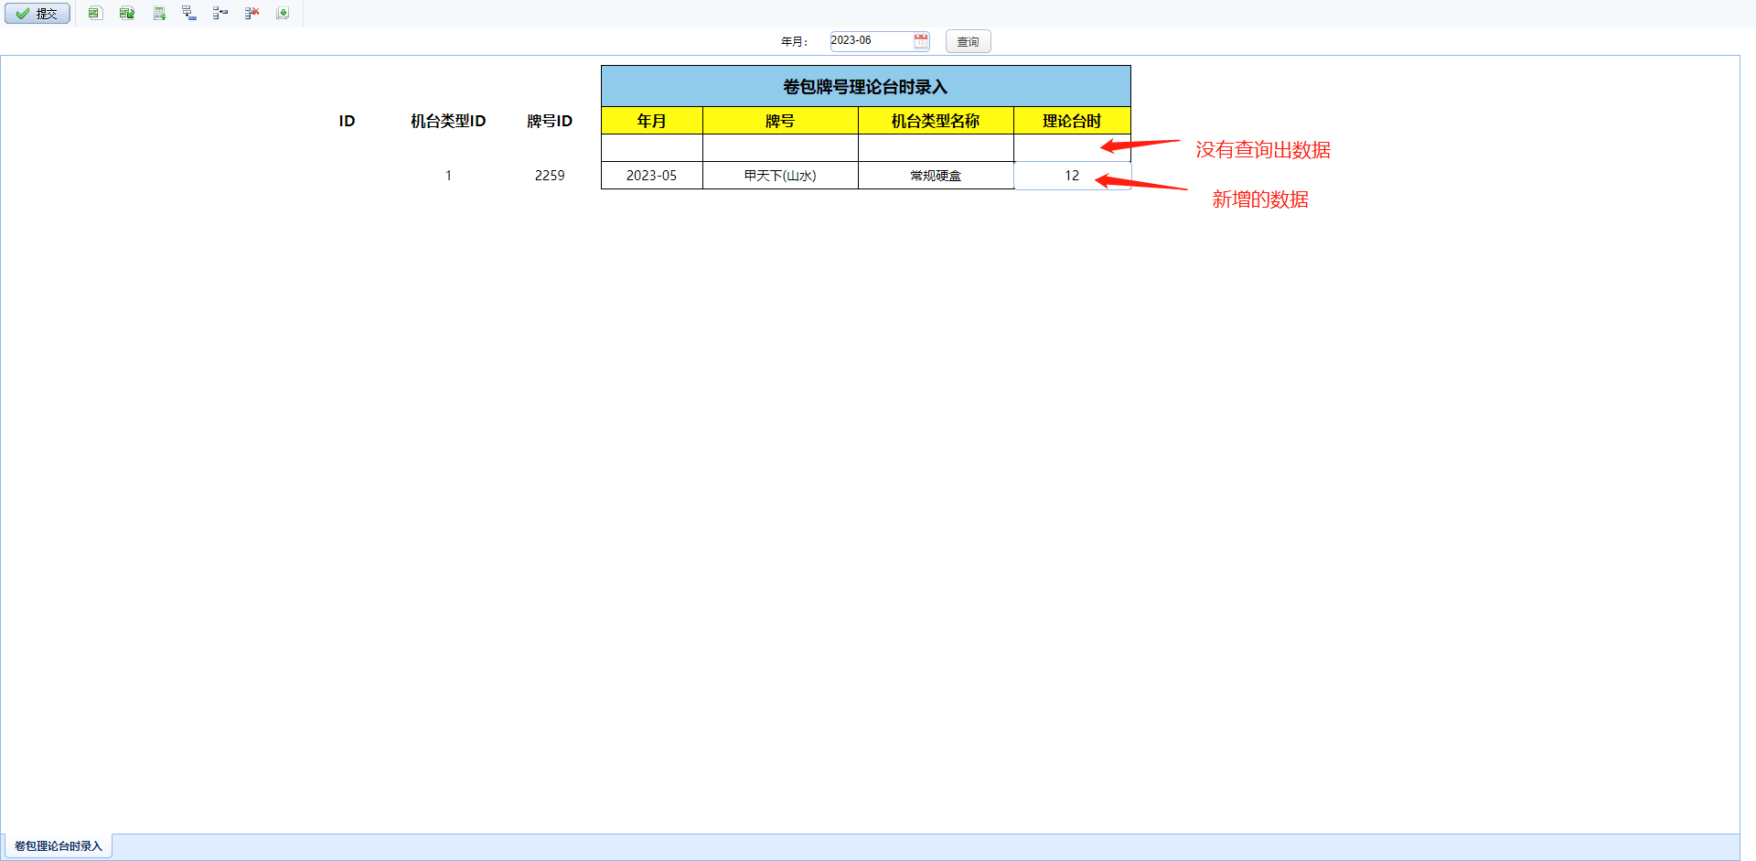Click the delete-row icon with red X
The height and width of the screenshot is (861, 1756).
252,13
